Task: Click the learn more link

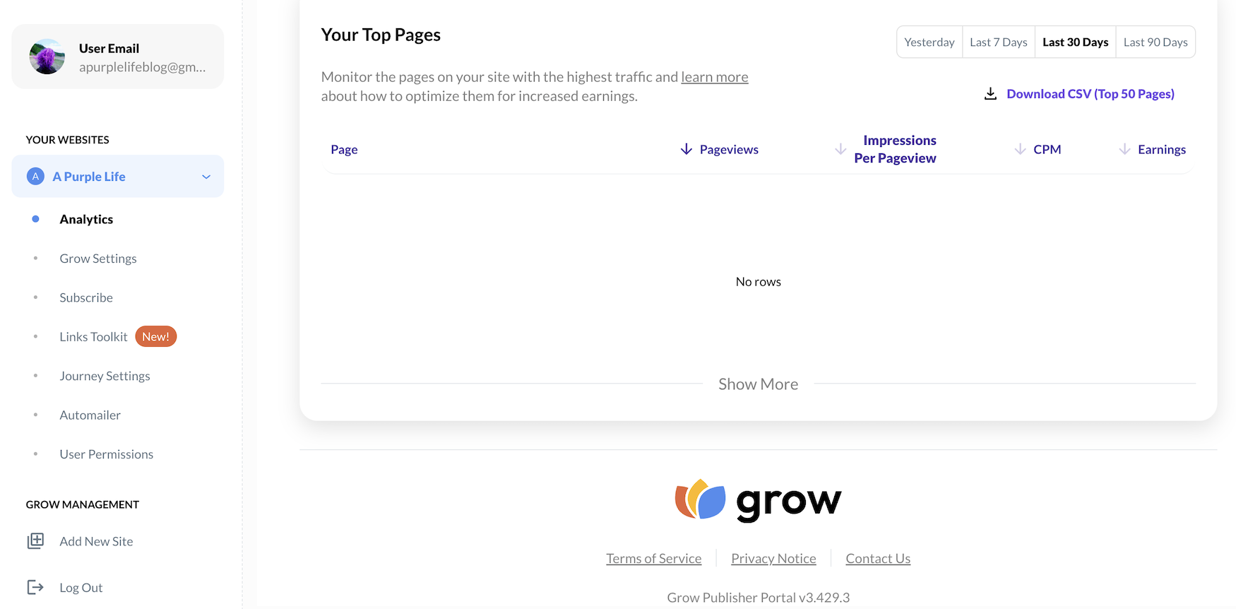Action: [x=714, y=77]
